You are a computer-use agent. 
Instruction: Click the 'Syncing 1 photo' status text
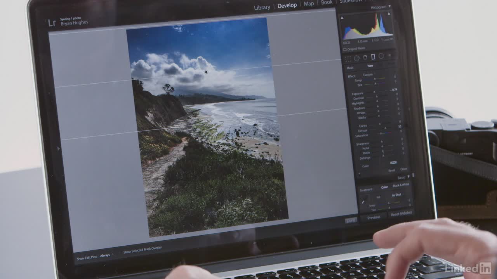pyautogui.click(x=71, y=18)
